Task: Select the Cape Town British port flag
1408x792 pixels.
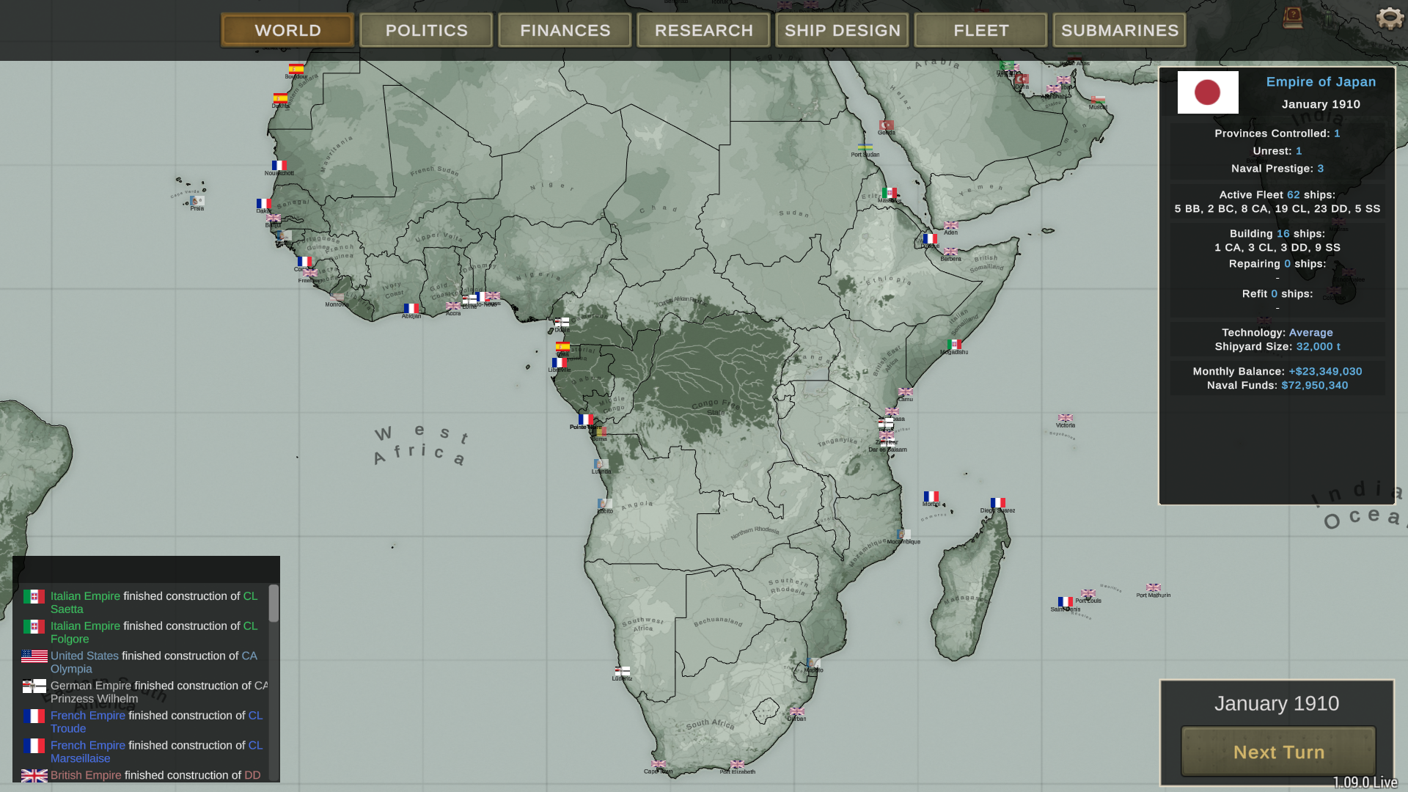Action: point(658,764)
